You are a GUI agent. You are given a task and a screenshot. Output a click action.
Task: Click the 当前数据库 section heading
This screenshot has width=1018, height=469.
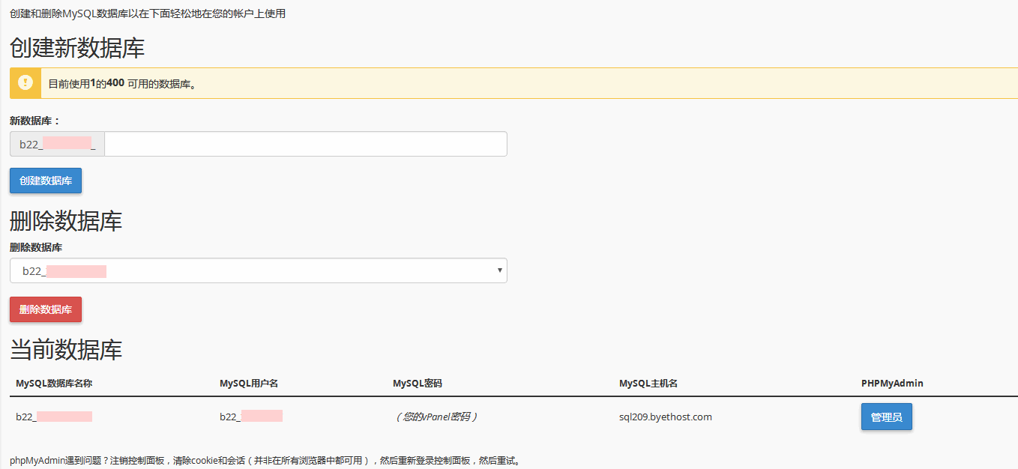pyautogui.click(x=66, y=349)
